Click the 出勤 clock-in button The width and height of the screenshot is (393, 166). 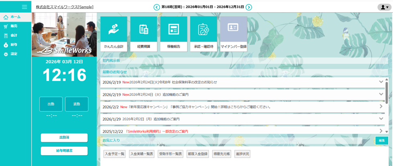(51, 104)
